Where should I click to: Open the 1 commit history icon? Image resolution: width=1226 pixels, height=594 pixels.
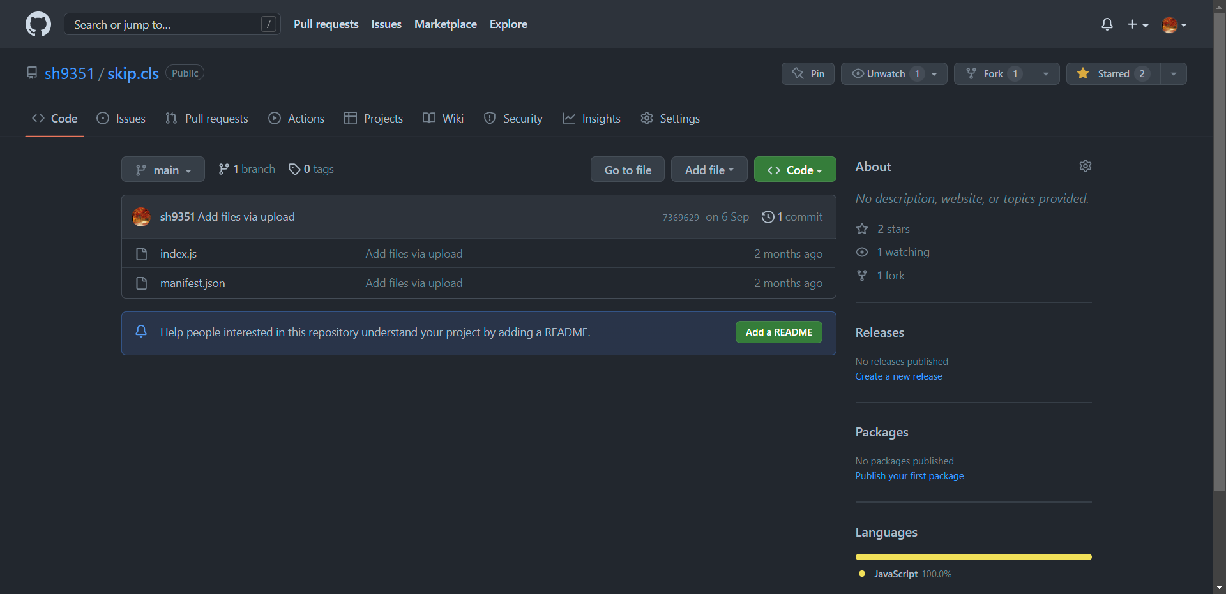pos(768,217)
